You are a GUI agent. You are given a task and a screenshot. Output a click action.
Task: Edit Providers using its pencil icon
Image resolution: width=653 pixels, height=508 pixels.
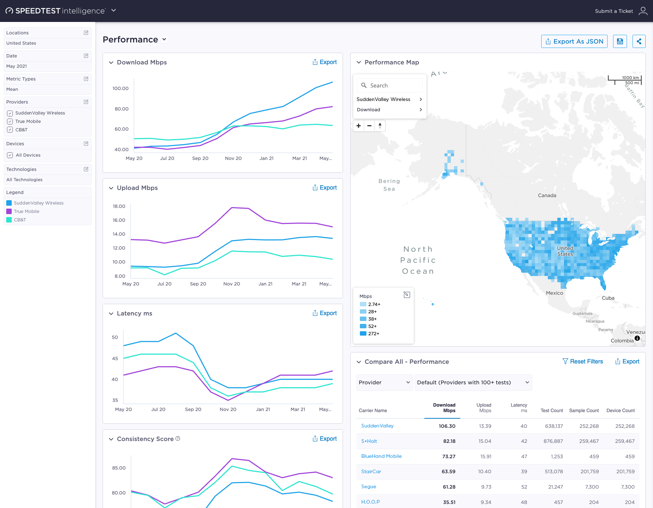[86, 102]
